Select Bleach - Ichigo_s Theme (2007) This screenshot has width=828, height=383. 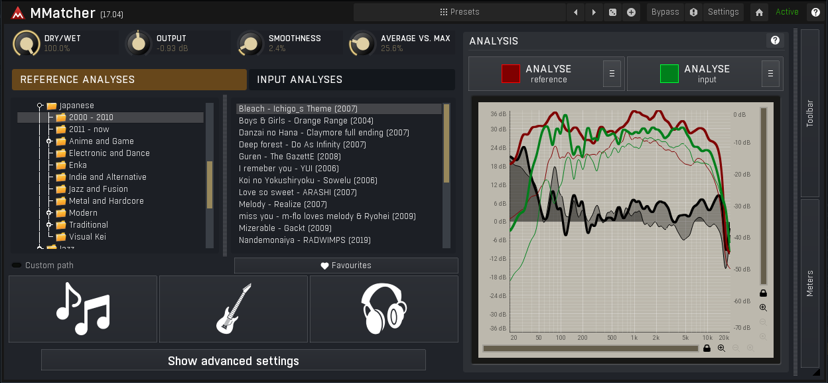[339, 109]
